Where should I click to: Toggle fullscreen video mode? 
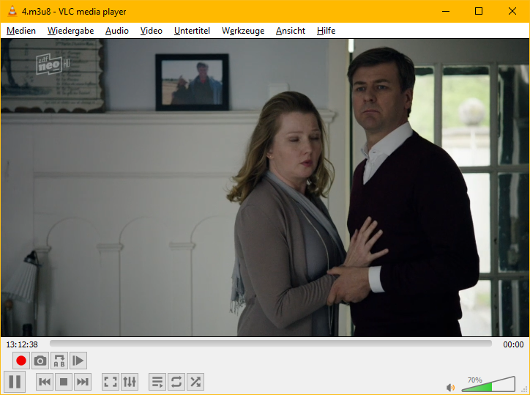[111, 382]
